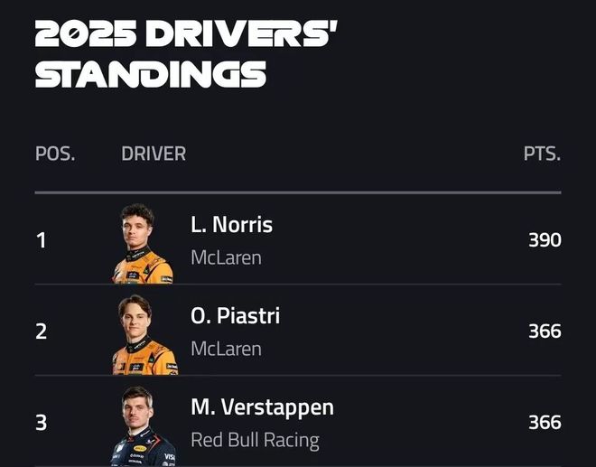Select the McLaren team label under Piastri
This screenshot has height=467, width=596.
tap(226, 349)
